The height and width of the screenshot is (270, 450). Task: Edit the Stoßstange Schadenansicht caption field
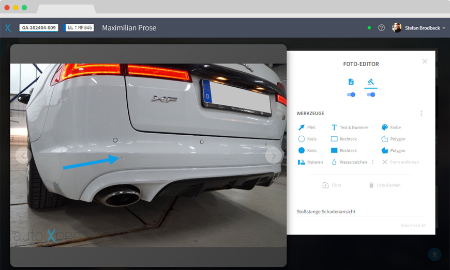coord(361,212)
